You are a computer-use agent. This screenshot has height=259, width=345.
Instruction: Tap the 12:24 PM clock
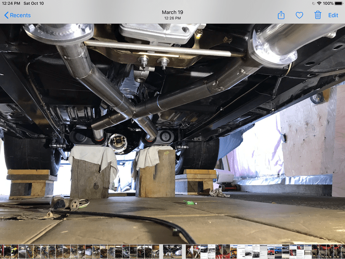click(x=11, y=3)
